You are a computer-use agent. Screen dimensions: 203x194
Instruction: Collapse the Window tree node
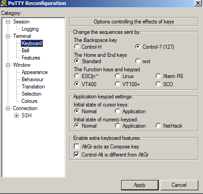tap(8, 65)
